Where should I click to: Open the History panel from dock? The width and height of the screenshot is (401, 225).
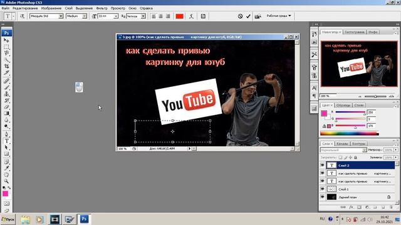[x=315, y=34]
